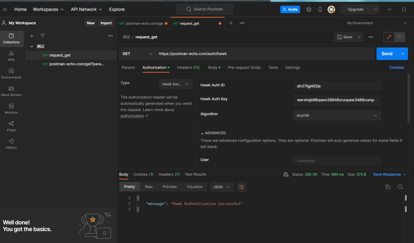Click the collections filter icon

point(43,36)
